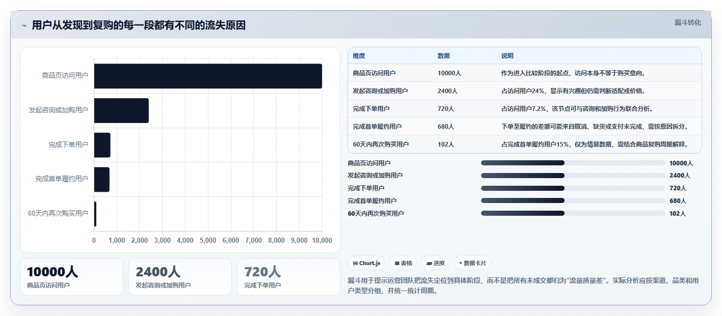Click the 说明 table column header
The image size is (722, 316).
point(507,56)
